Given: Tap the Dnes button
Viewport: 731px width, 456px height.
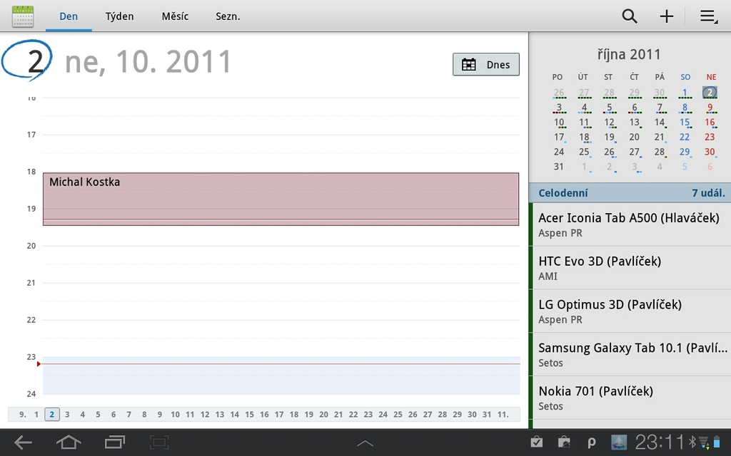Looking at the screenshot, I should [x=486, y=64].
